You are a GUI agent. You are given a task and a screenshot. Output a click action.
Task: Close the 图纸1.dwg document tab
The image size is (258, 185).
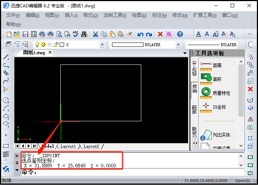click(50, 52)
